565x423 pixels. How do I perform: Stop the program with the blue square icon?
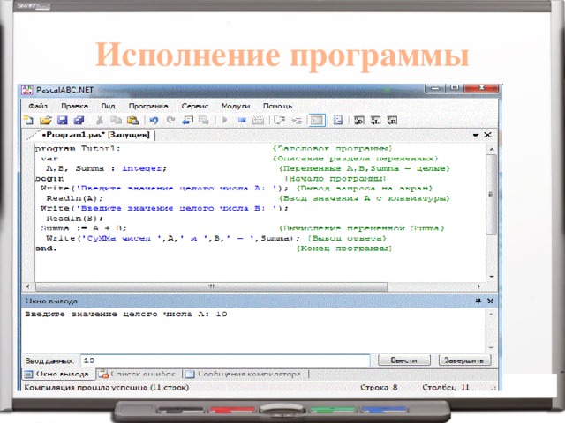tap(242, 120)
